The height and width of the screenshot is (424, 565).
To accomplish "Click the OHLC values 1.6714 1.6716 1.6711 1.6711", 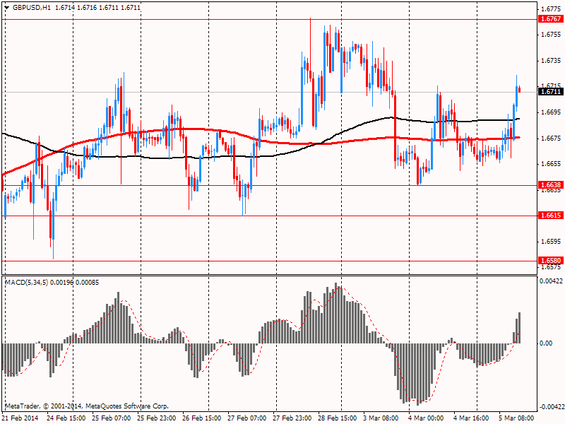I will point(98,8).
